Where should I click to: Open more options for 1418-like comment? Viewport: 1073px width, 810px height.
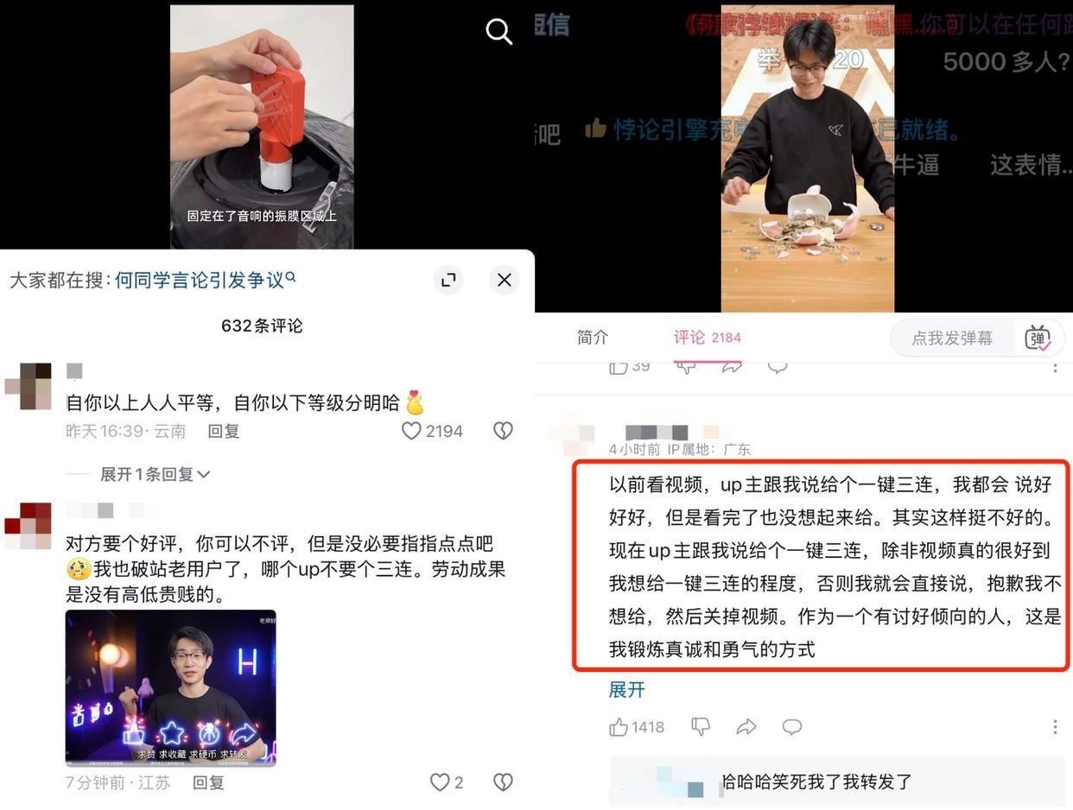coord(1055,727)
